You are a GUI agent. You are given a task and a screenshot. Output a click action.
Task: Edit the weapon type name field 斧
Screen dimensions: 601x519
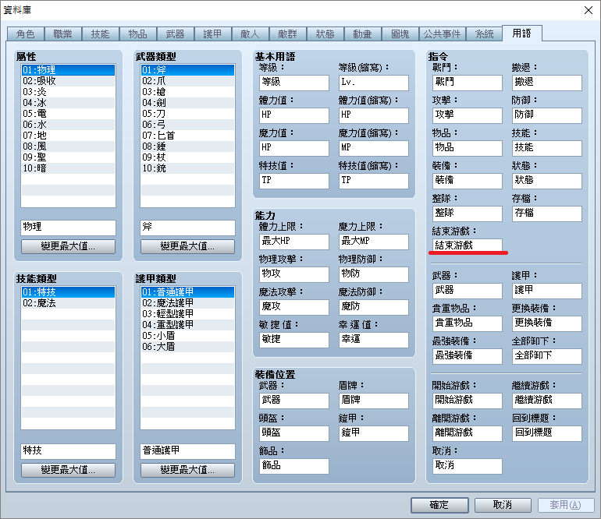tap(188, 228)
